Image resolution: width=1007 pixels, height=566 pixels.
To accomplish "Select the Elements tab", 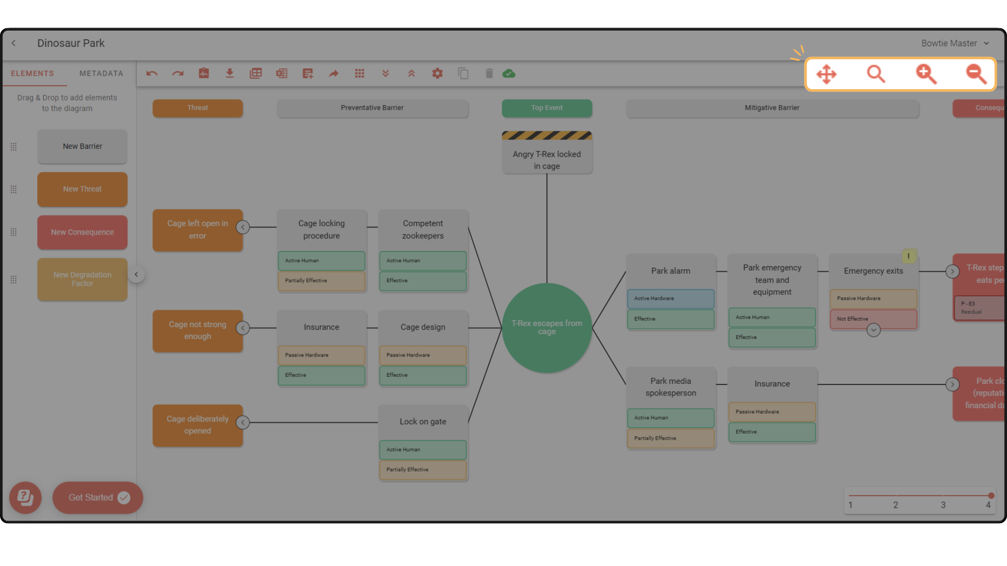I will 32,73.
